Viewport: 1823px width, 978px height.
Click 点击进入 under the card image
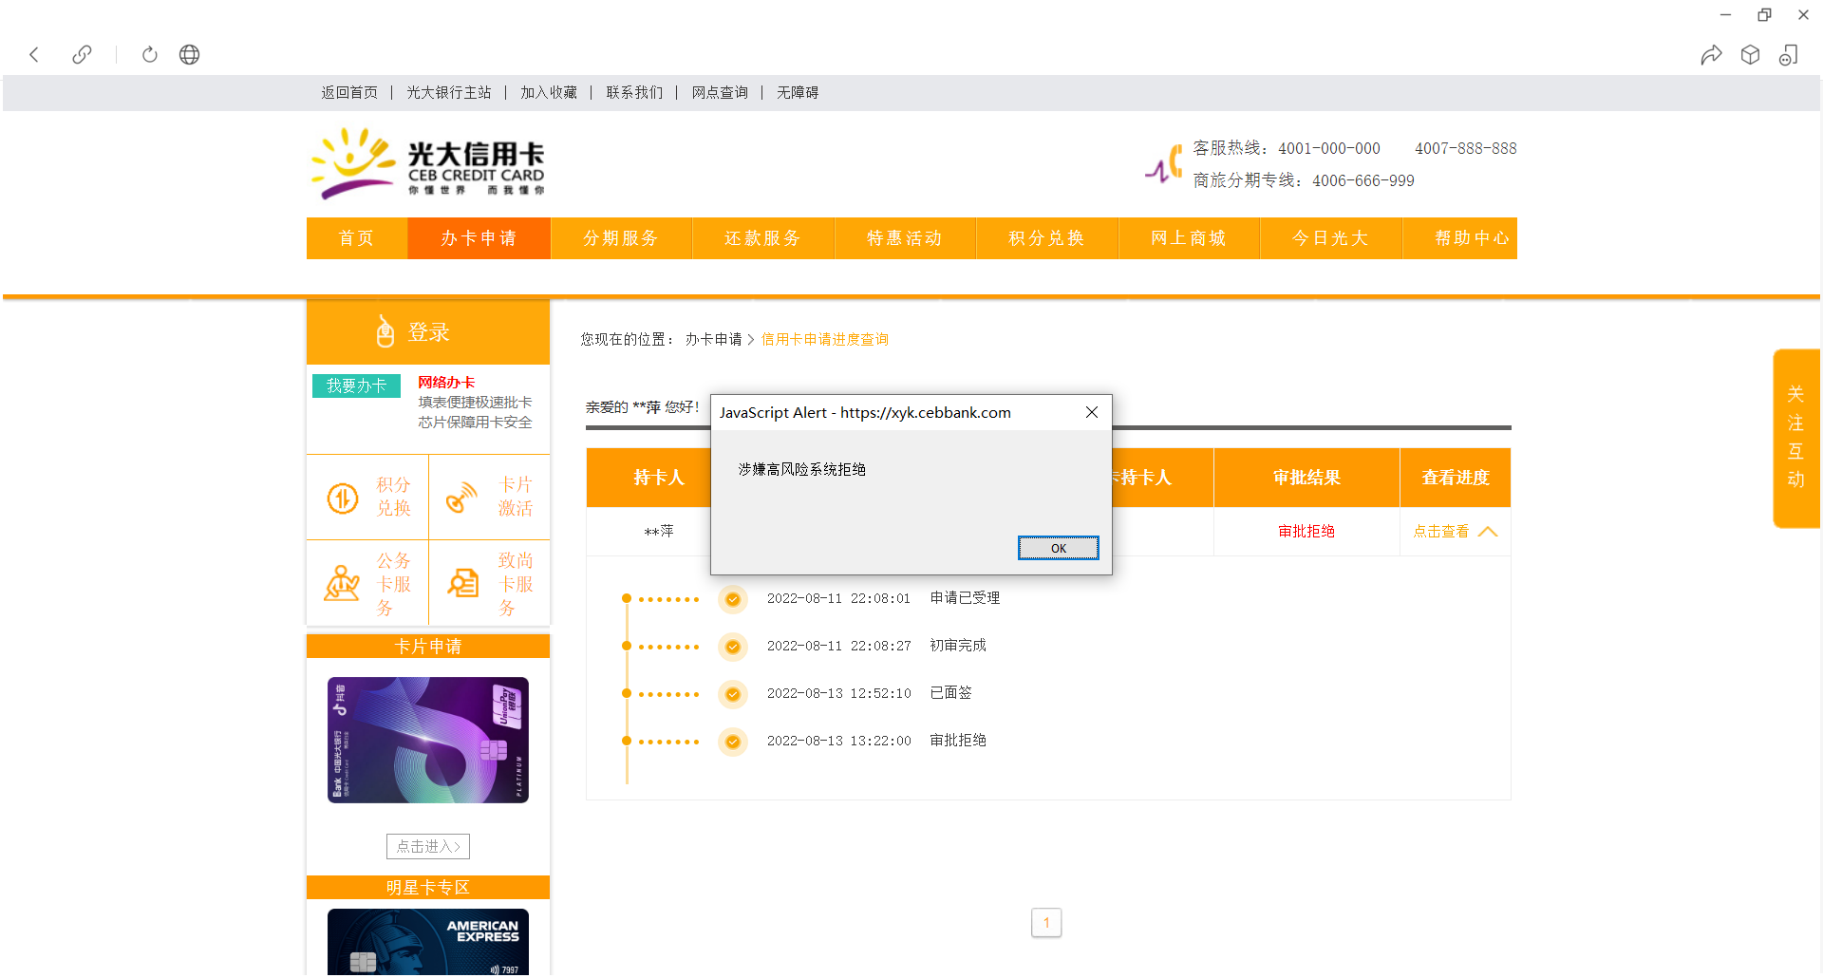[x=428, y=846]
